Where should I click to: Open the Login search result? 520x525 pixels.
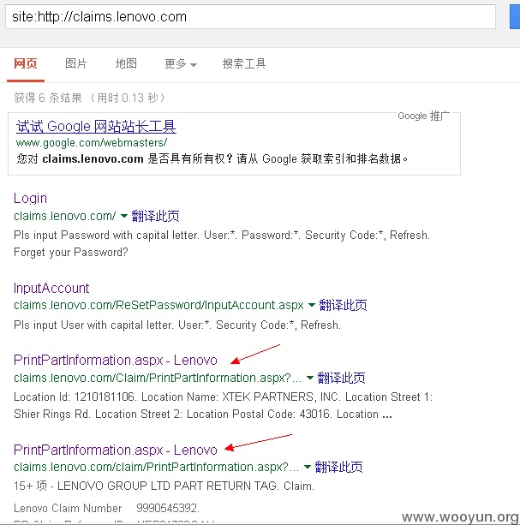[30, 198]
